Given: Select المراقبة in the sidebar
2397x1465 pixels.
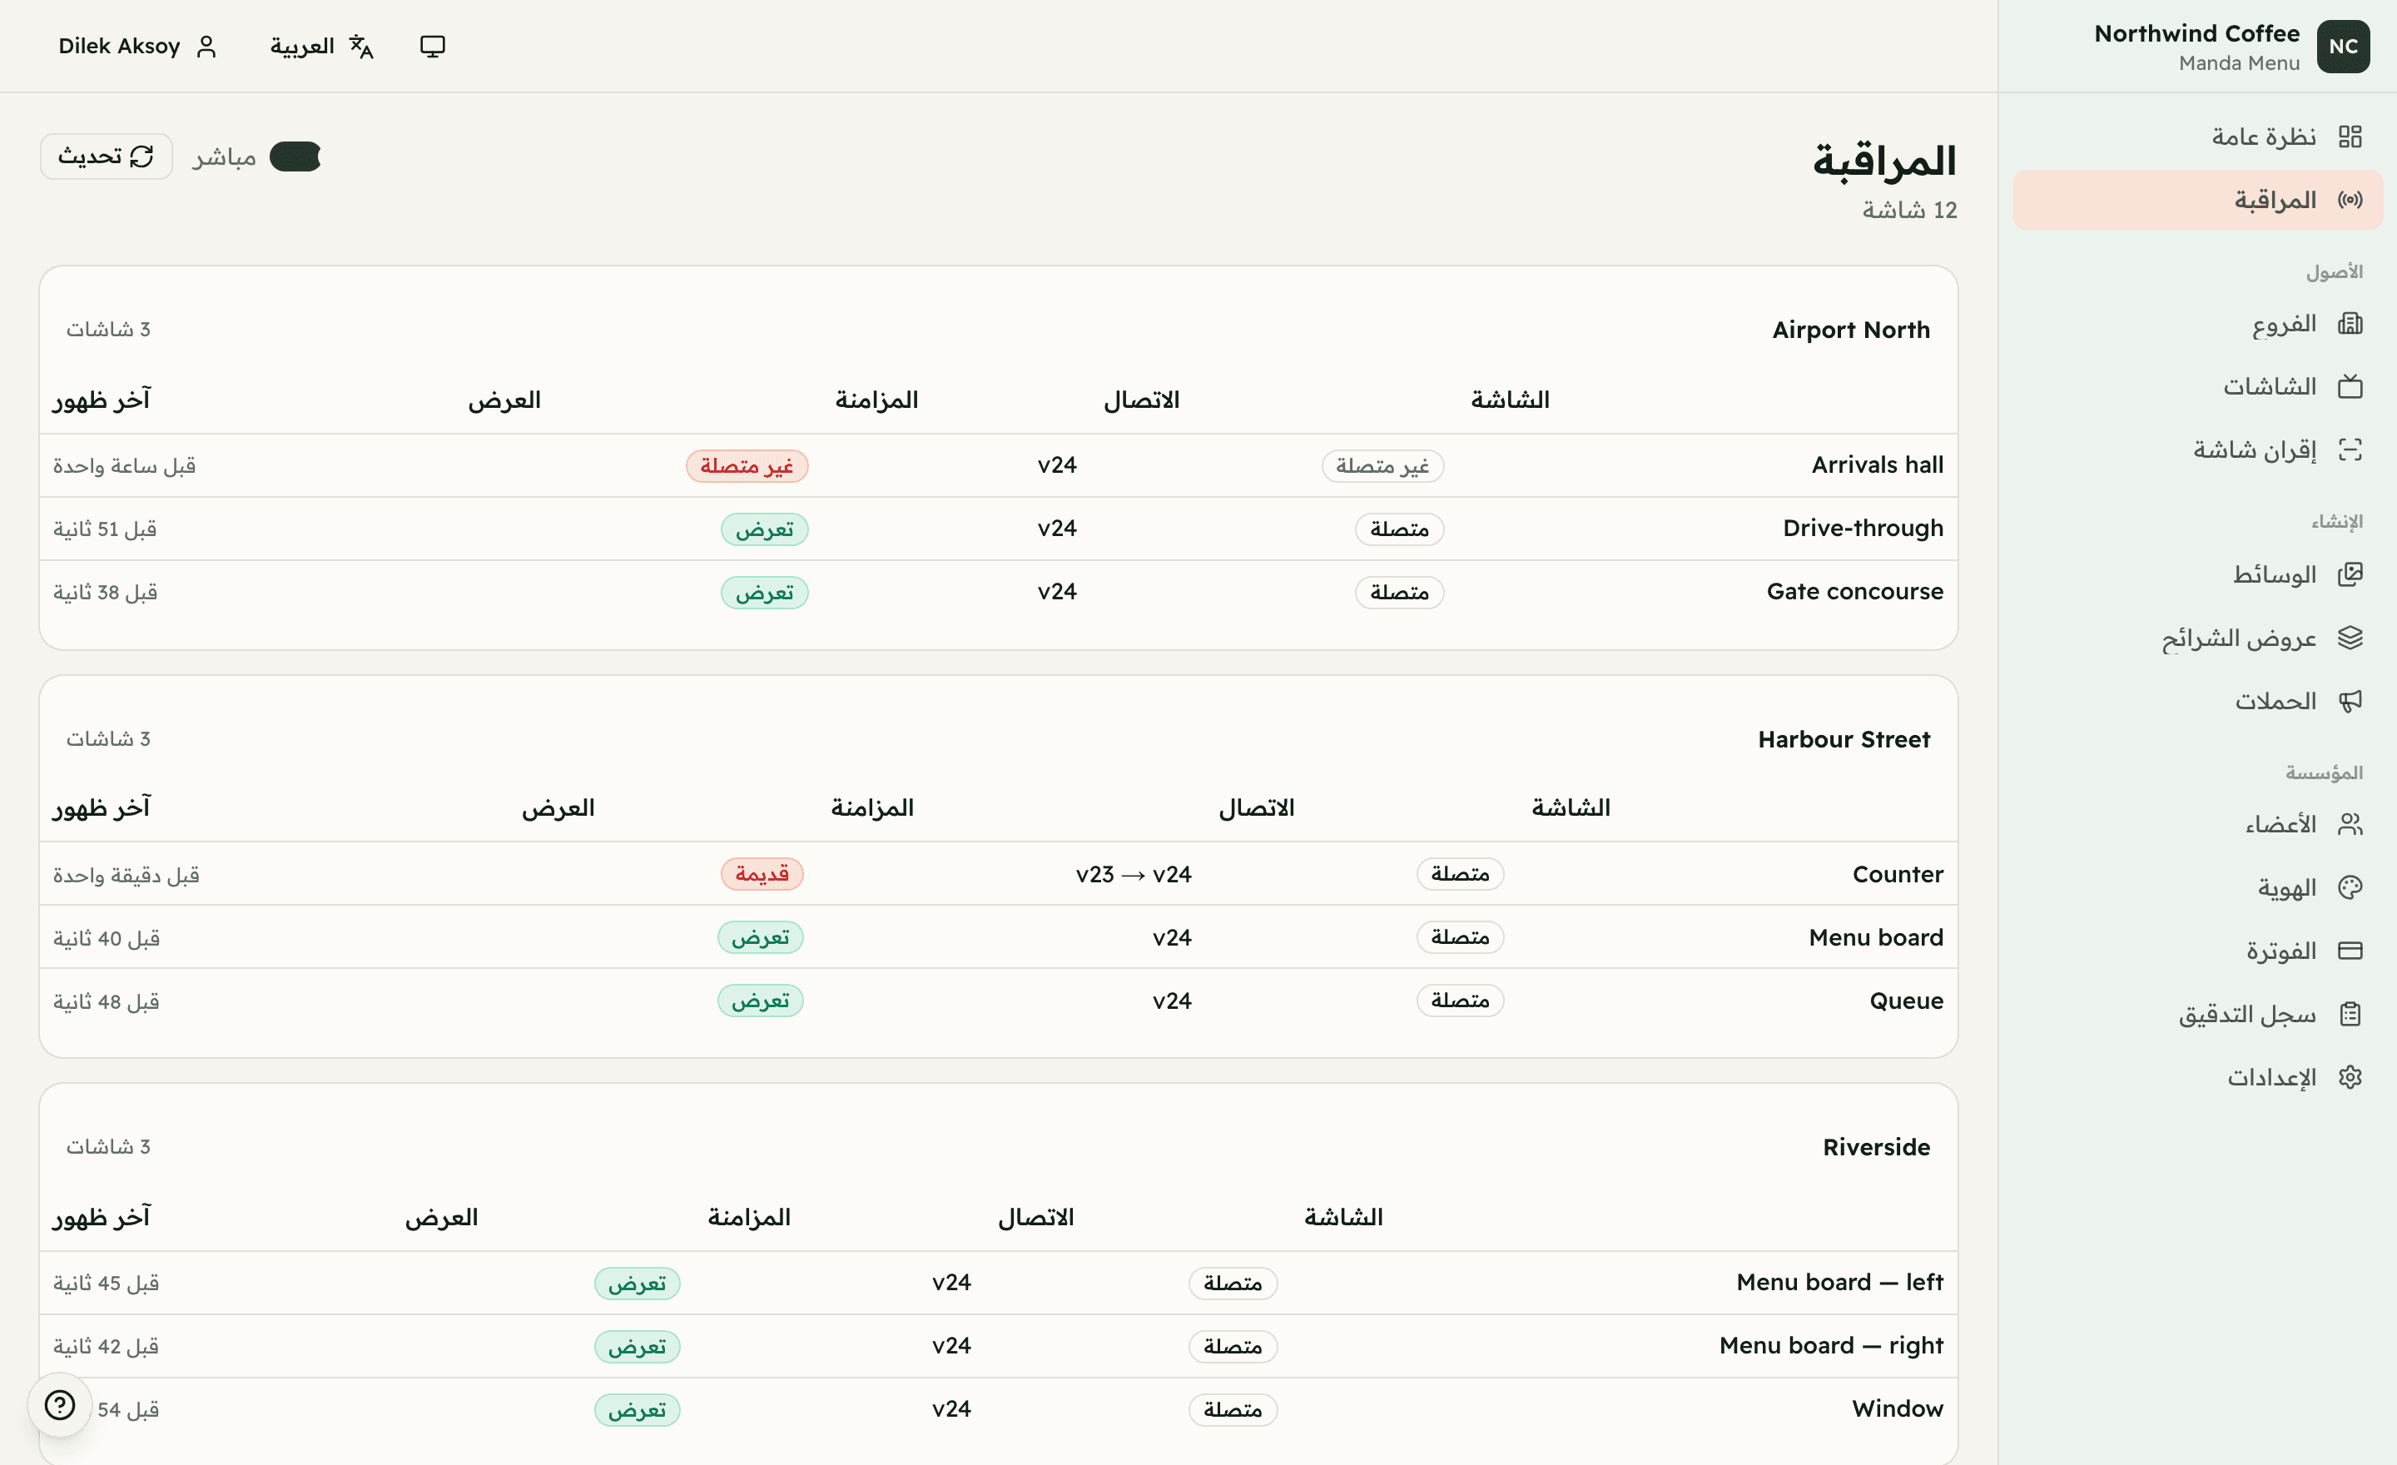Looking at the screenshot, I should (x=2196, y=200).
